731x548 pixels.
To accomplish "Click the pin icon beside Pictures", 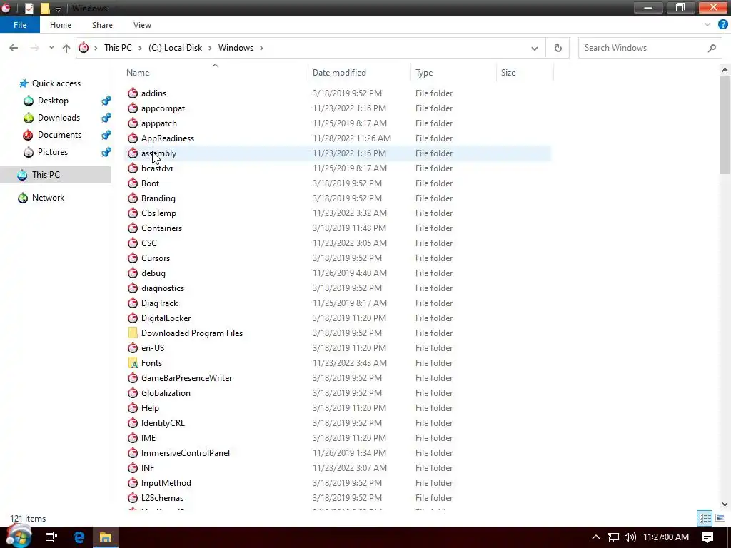I will [x=106, y=152].
